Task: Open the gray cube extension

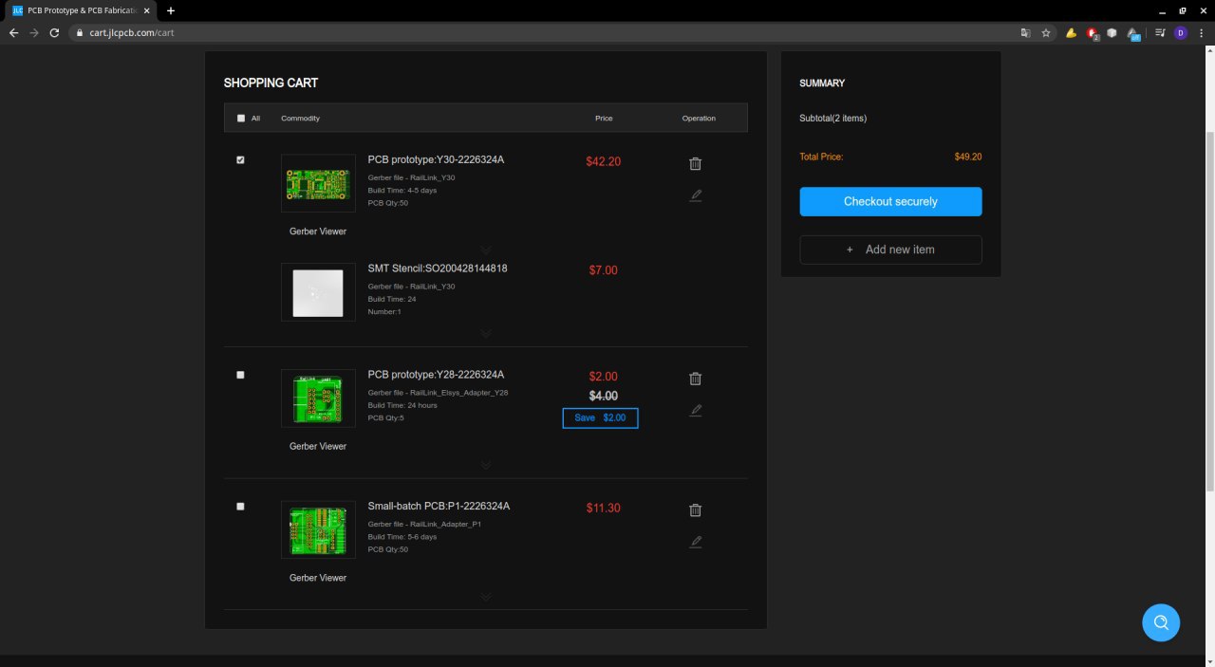Action: pyautogui.click(x=1112, y=32)
